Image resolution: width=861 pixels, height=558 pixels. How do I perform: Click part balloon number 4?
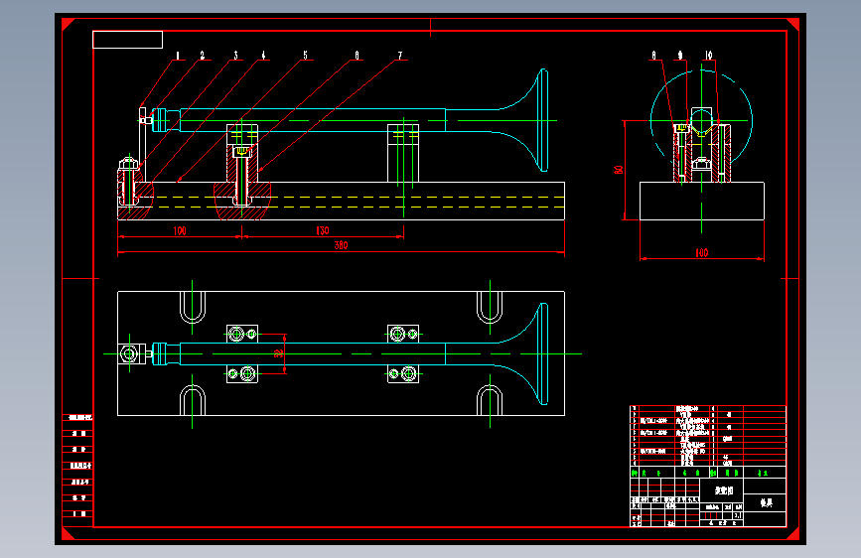(x=263, y=56)
